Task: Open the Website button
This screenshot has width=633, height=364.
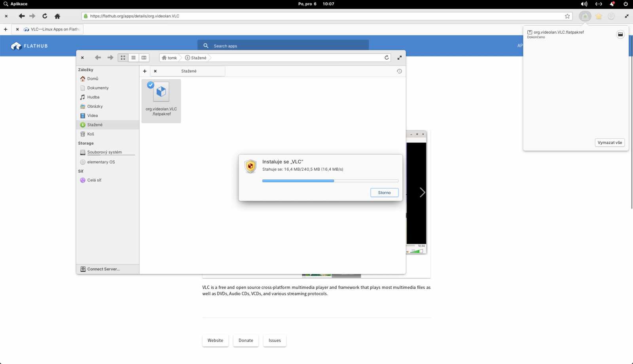Action: 215,340
